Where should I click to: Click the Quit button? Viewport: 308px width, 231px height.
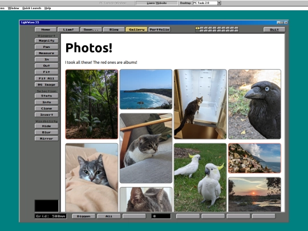pos(274,30)
